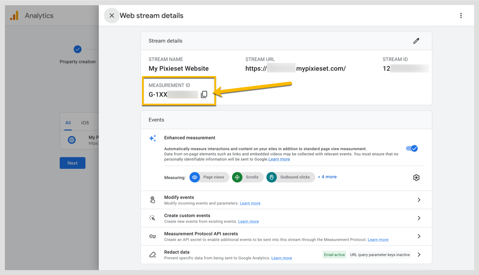Select the globe icon beside the website entry
The width and height of the screenshot is (479, 275).
coord(71,140)
